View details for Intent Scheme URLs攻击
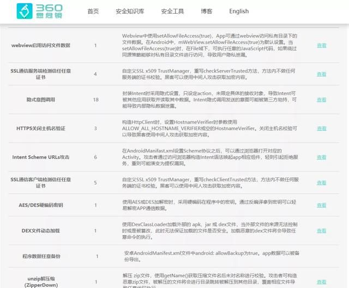349x288 pixels. coord(321,157)
